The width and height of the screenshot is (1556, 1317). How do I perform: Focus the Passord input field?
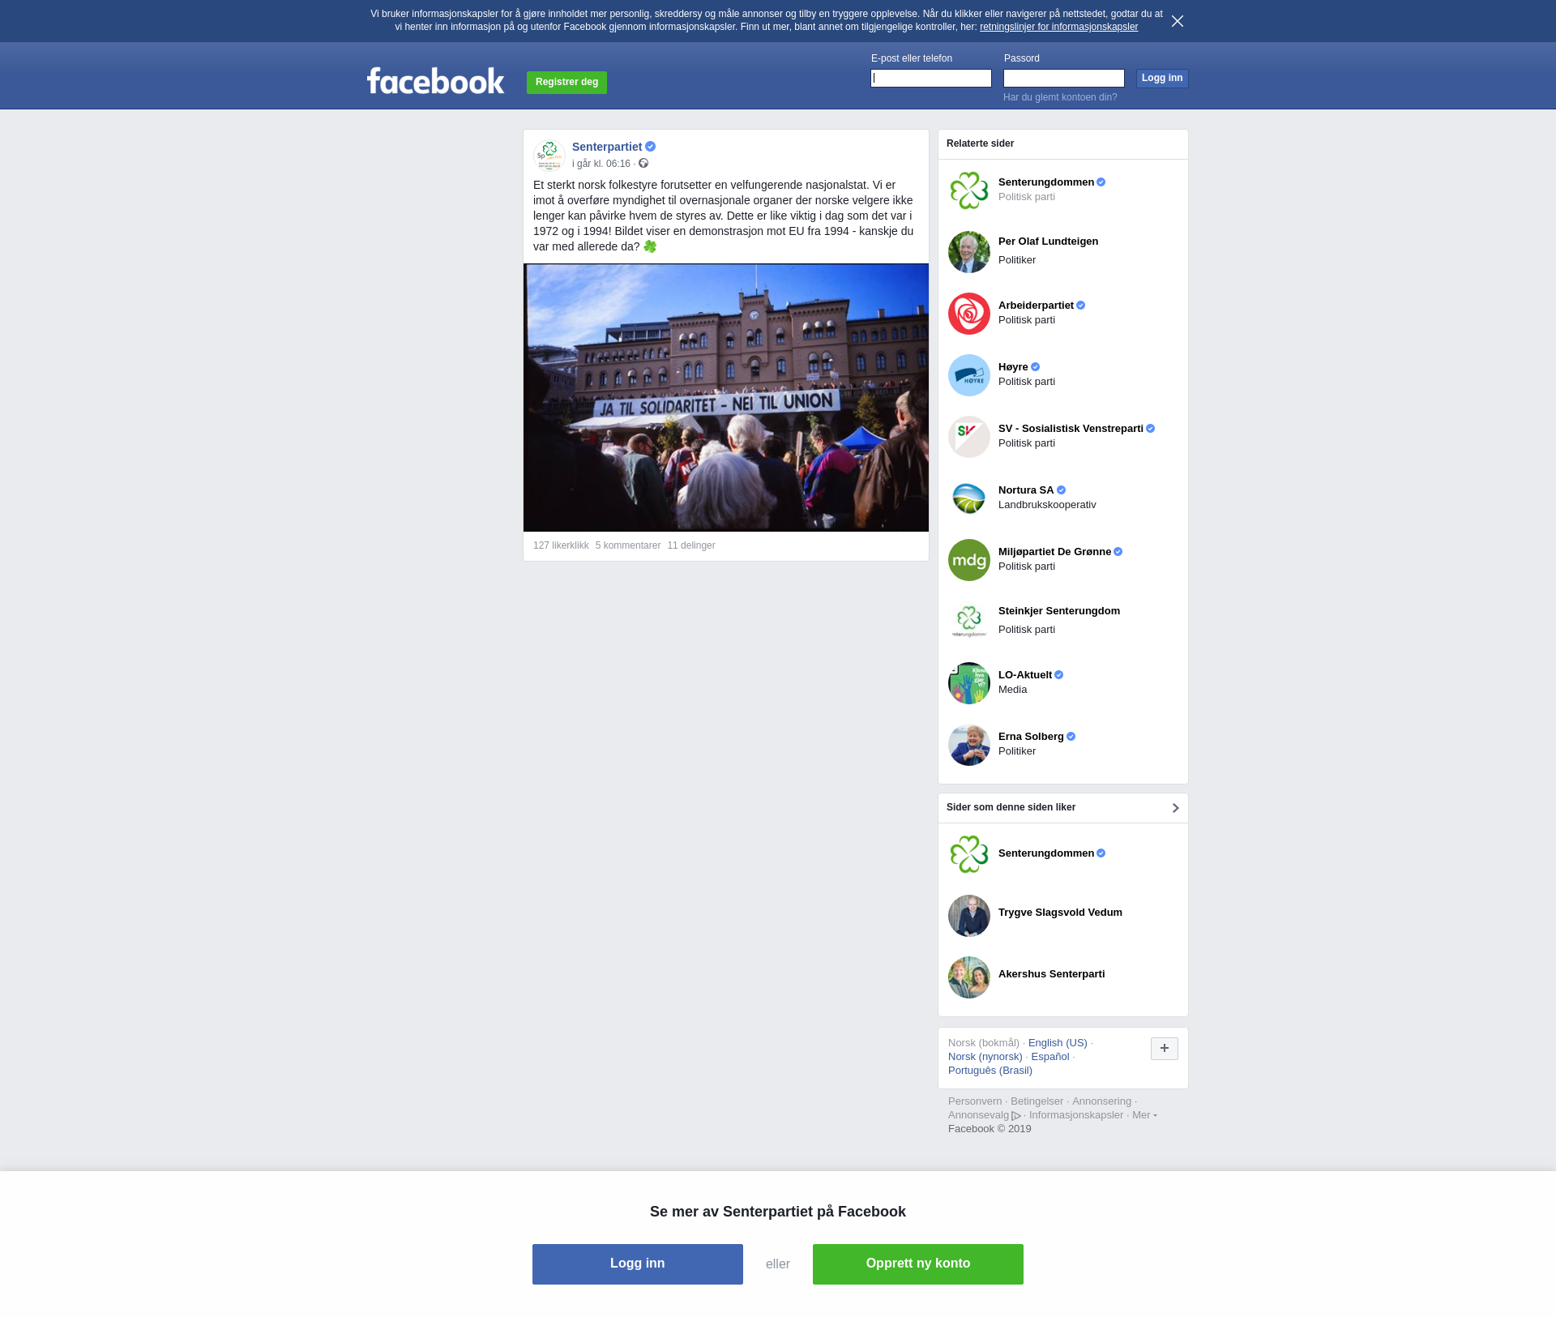[x=1064, y=78]
